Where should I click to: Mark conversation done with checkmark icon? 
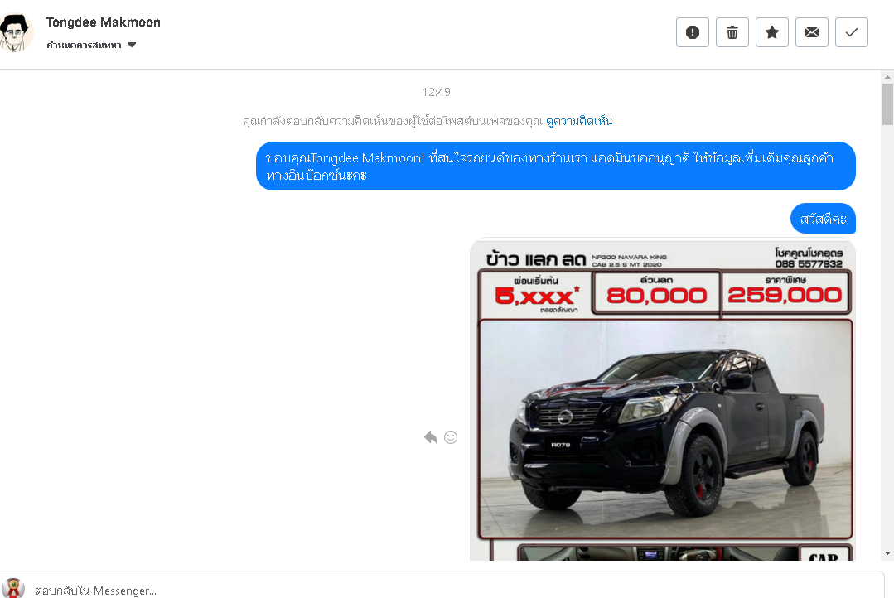(851, 32)
